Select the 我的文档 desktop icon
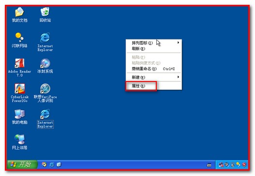Screen dimensions: 255x176 pos(19,14)
